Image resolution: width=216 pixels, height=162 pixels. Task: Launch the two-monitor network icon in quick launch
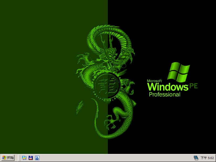[24, 158]
